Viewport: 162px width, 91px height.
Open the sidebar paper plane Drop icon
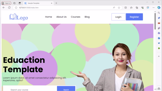(x=159, y=43)
